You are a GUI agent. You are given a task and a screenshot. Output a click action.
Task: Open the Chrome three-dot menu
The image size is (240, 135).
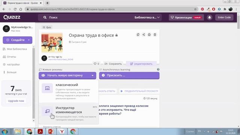(236, 9)
